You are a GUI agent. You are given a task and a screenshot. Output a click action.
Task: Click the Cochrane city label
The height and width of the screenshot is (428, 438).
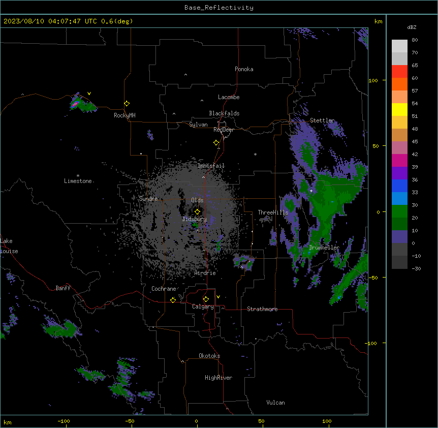pos(164,289)
